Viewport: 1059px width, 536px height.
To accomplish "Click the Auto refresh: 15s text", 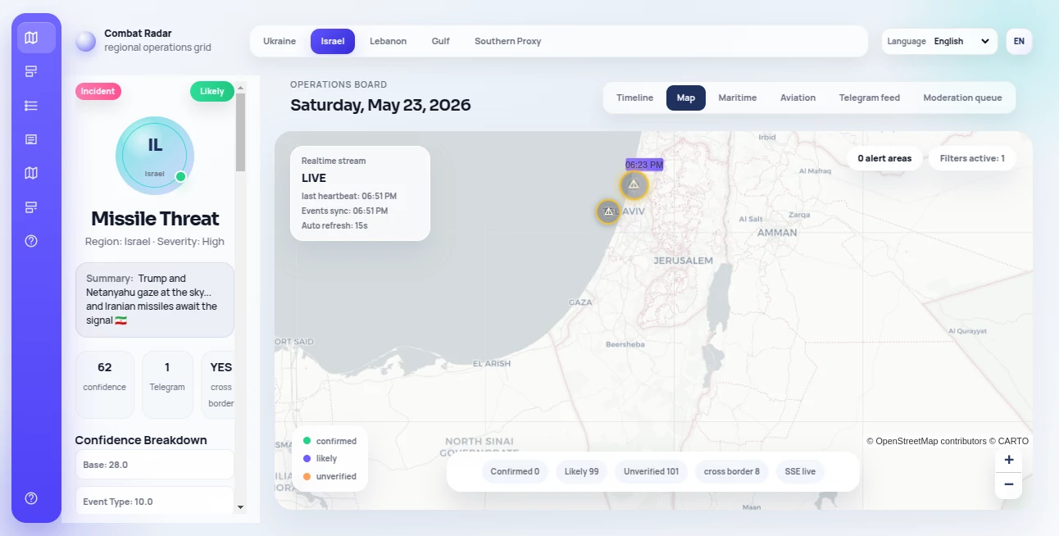I will tap(334, 225).
